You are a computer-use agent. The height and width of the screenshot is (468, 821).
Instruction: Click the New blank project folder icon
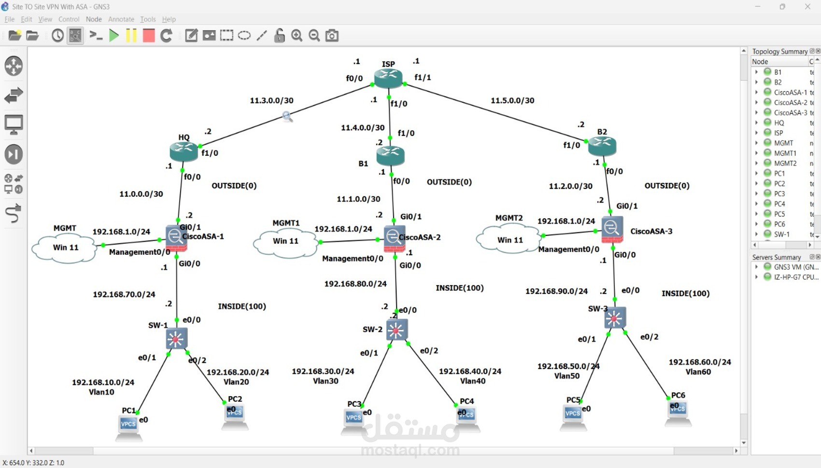[x=14, y=36]
